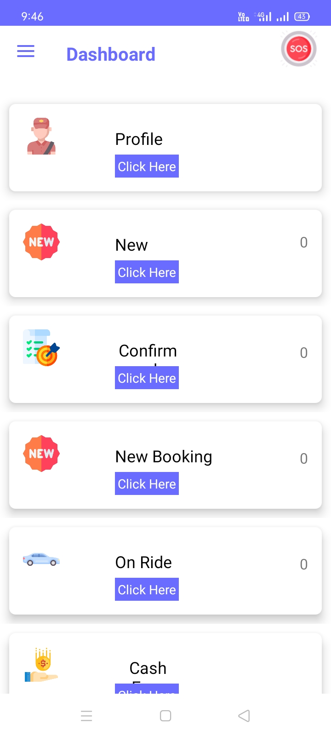Screen dimensions: 331x736
Task: Click Here button under New Booking
Action: 147,483
